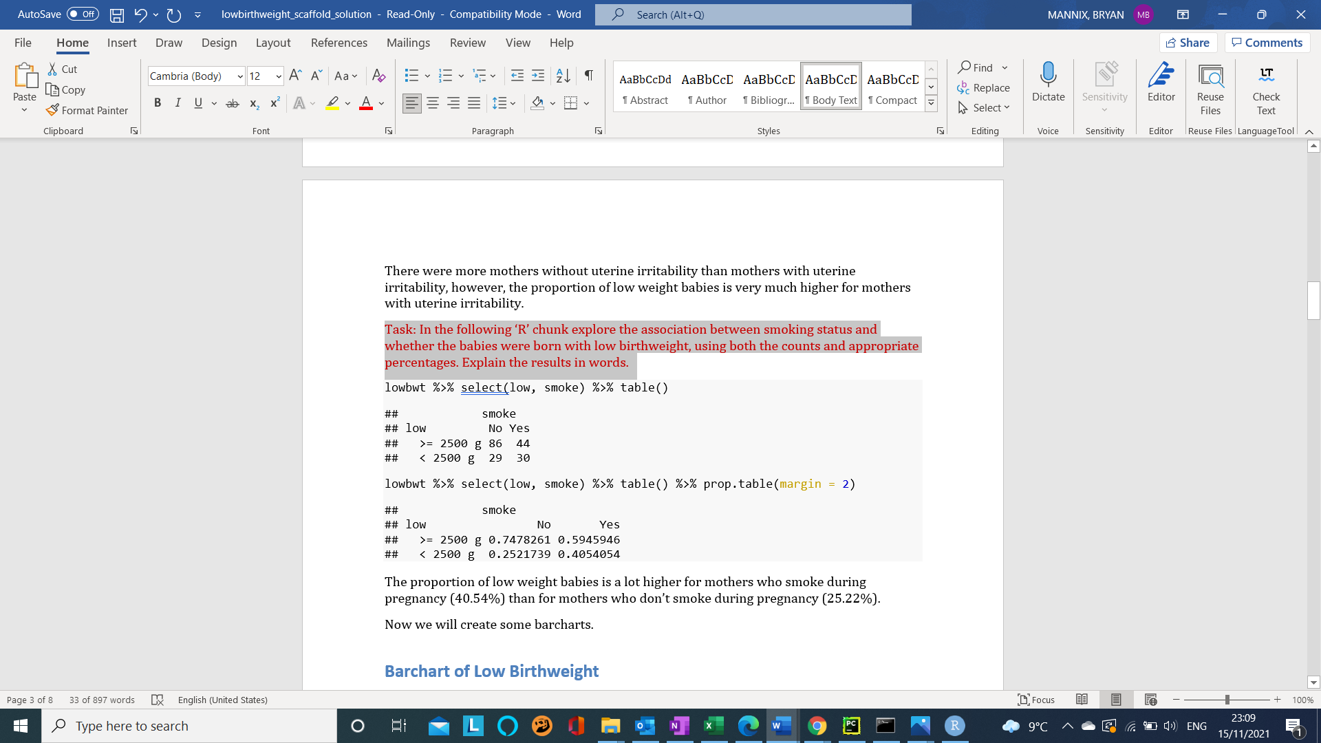Viewport: 1321px width, 743px height.
Task: Toggle bold formatting
Action: click(158, 103)
